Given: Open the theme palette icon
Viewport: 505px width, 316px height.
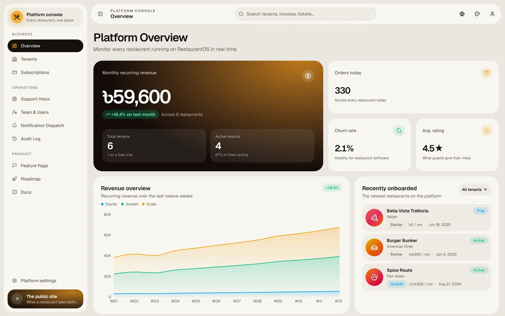Looking at the screenshot, I should 477,14.
